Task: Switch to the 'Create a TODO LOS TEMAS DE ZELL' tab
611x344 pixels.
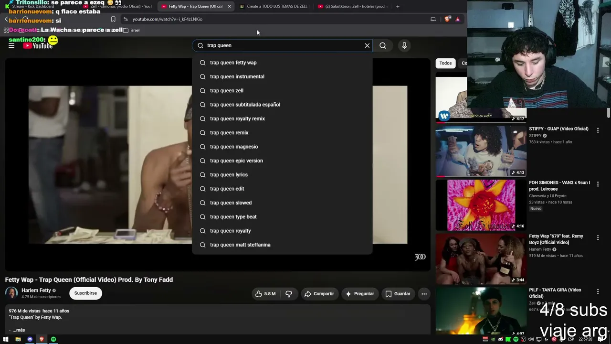Action: point(274,6)
